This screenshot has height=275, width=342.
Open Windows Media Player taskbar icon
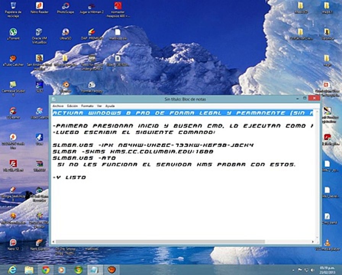point(62,270)
